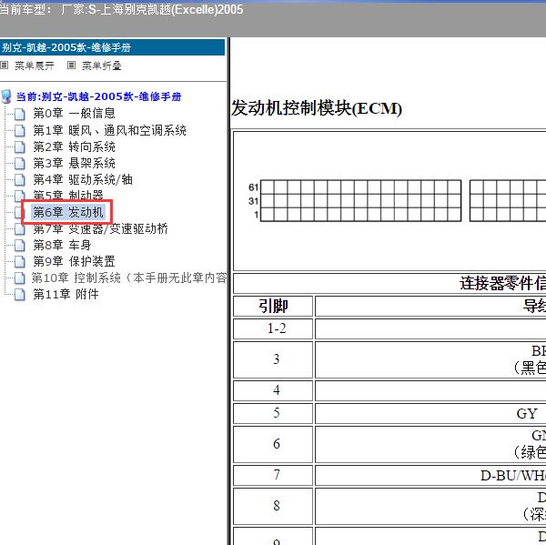Open 第3章 悬架系统
This screenshot has width=546, height=545.
tap(74, 163)
